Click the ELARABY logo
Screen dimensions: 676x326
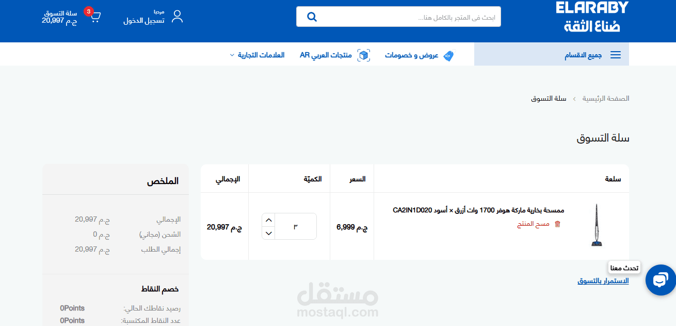click(x=591, y=15)
